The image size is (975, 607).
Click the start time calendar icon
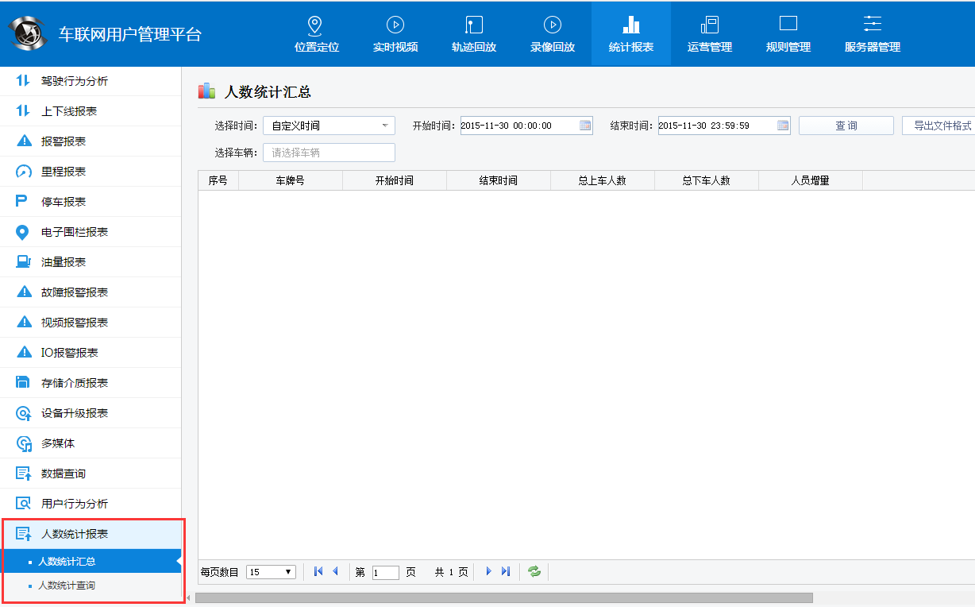point(585,126)
